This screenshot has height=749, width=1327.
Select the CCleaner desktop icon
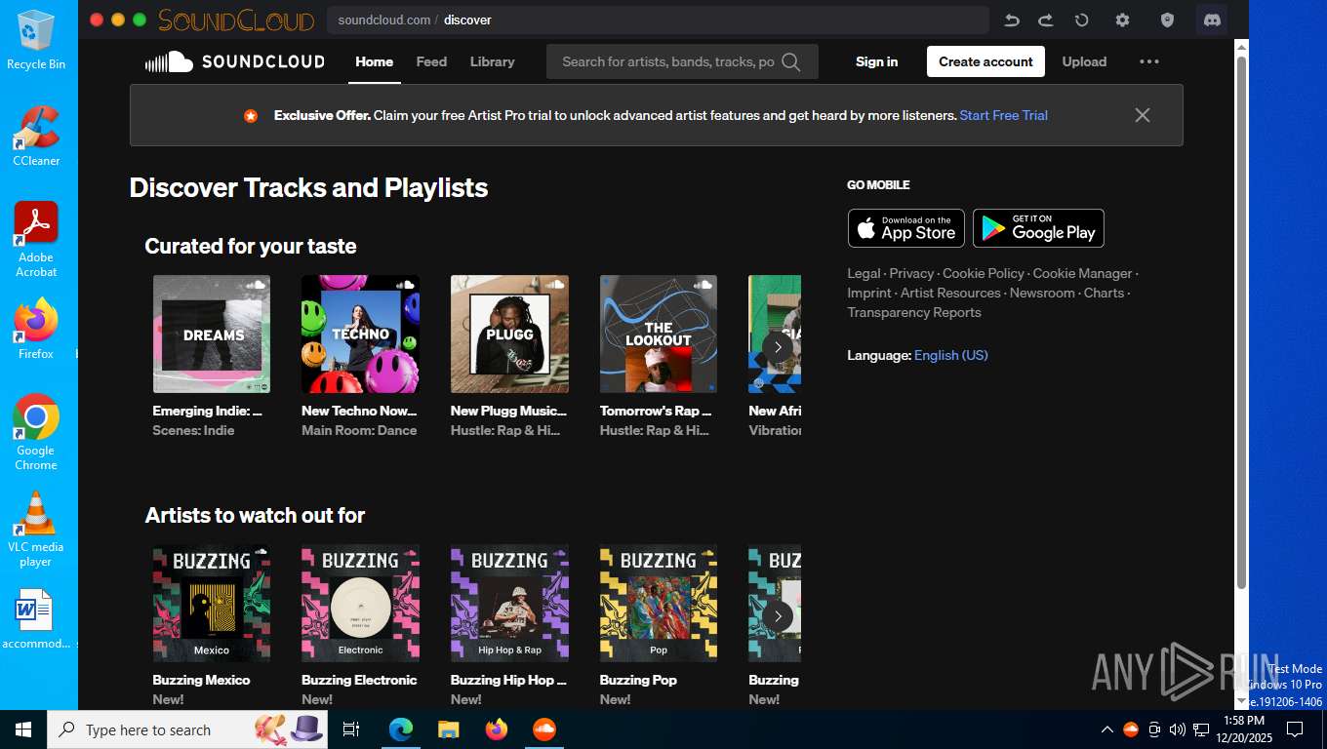36,135
